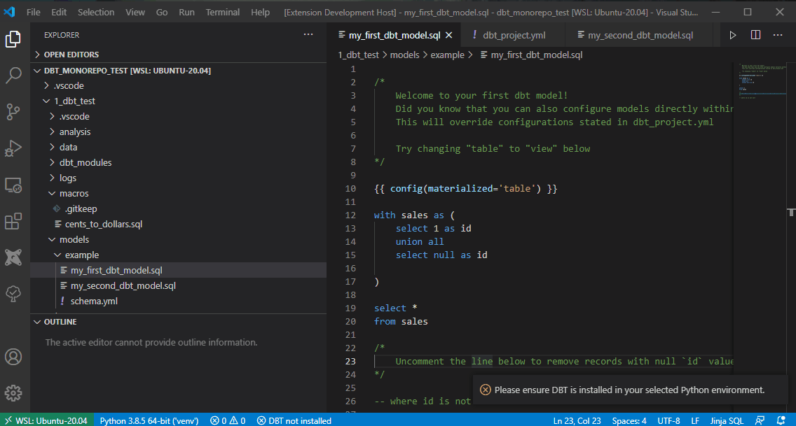Screen dimensions: 796x426
Task: Click errors and warnings count in status bar
Action: [x=228, y=420]
